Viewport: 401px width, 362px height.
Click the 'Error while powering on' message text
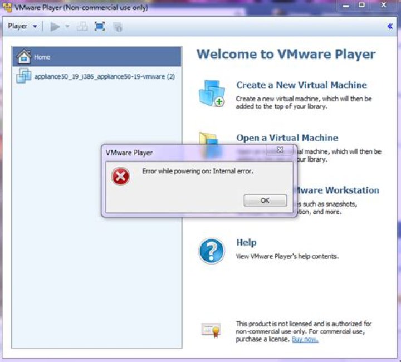pos(198,171)
